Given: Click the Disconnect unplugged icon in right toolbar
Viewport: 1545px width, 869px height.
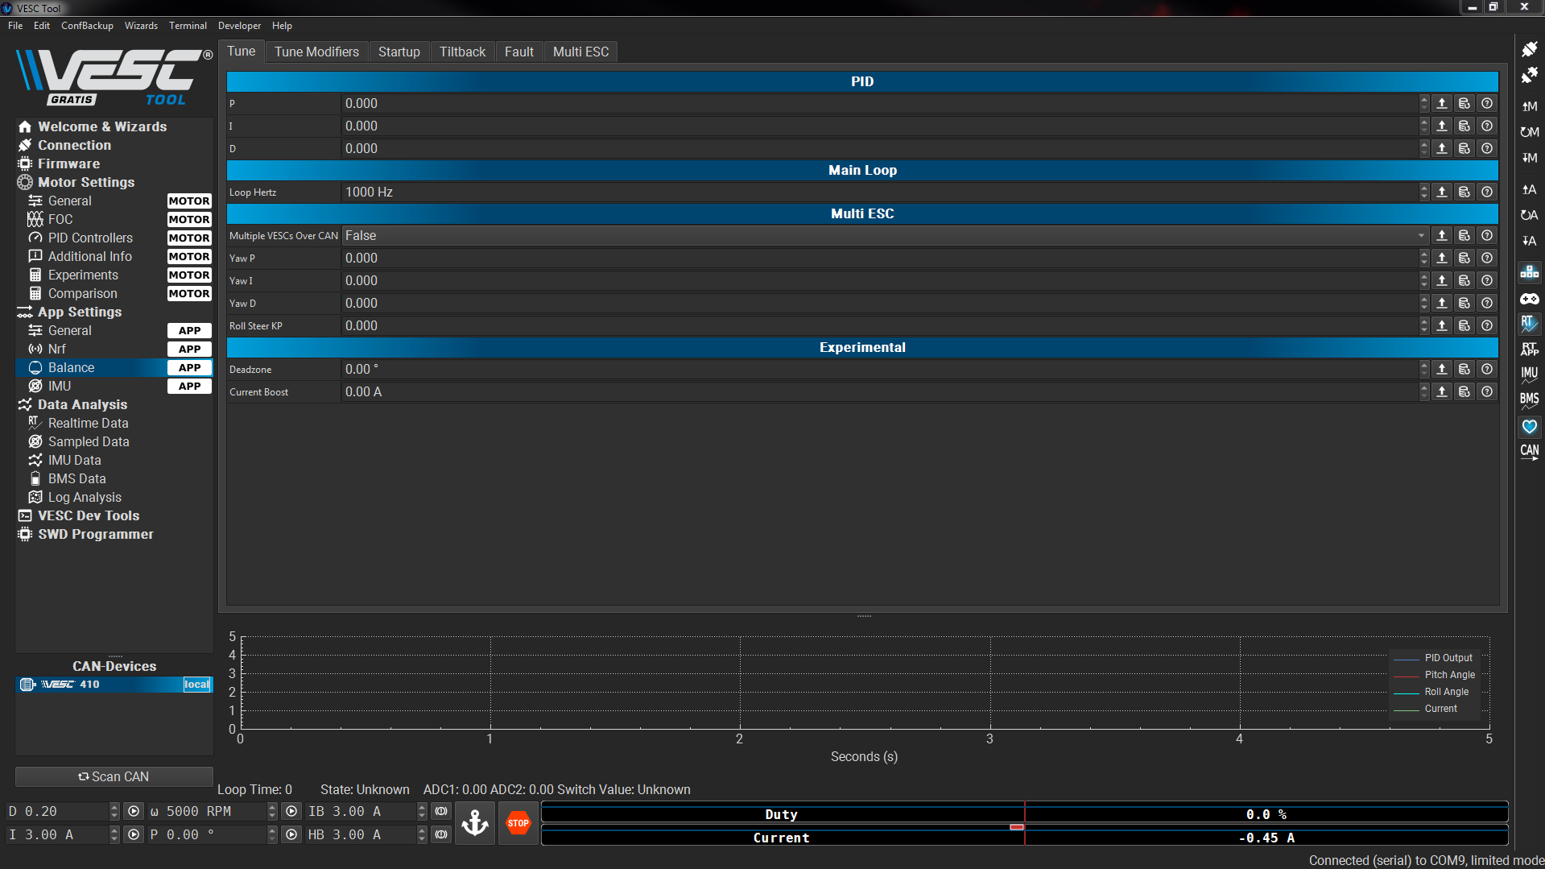Looking at the screenshot, I should pos(1529,75).
